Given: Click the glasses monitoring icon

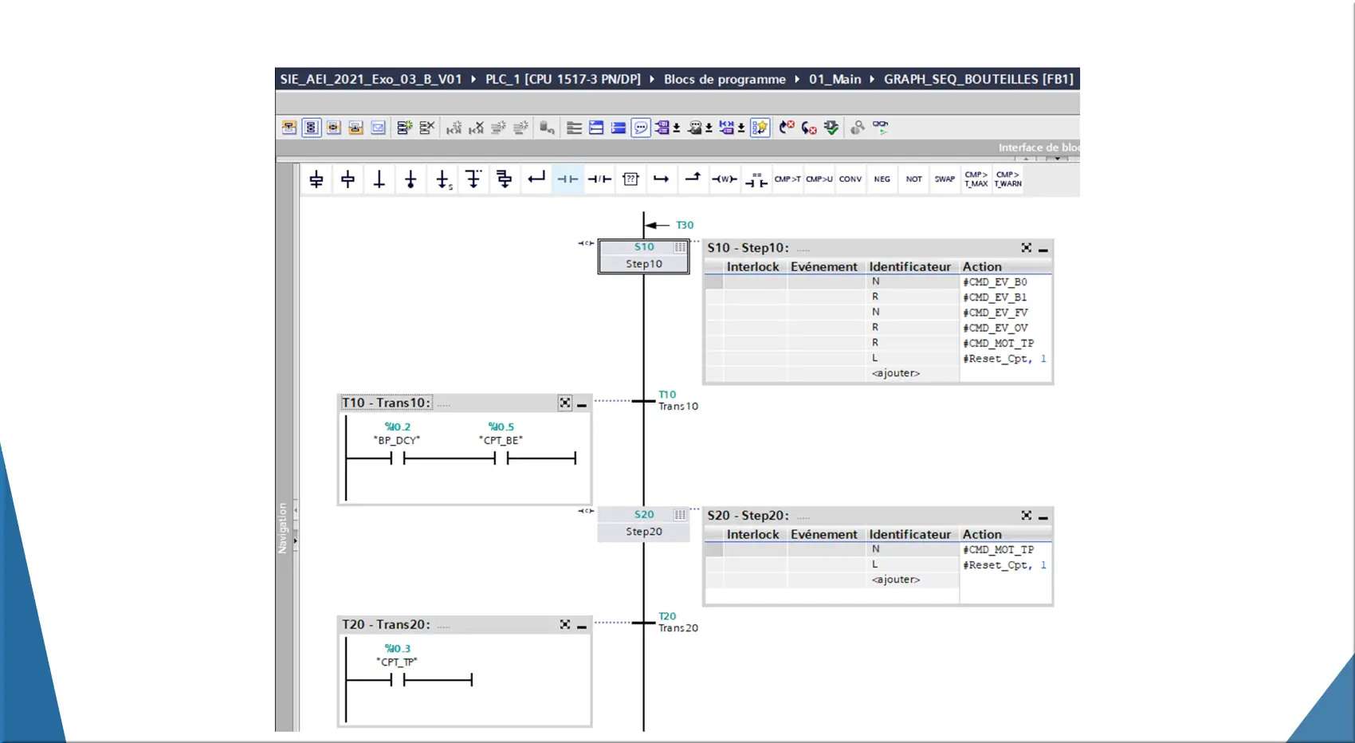Looking at the screenshot, I should 880,126.
